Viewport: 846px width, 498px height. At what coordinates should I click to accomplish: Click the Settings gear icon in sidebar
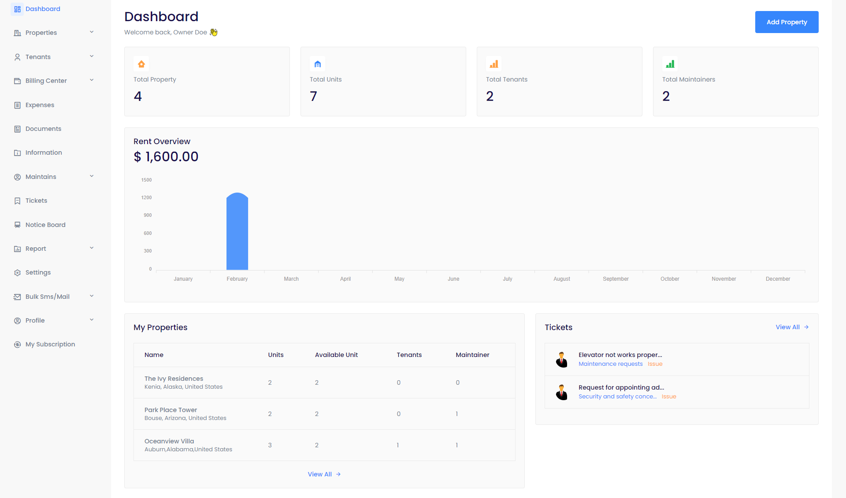coord(18,273)
